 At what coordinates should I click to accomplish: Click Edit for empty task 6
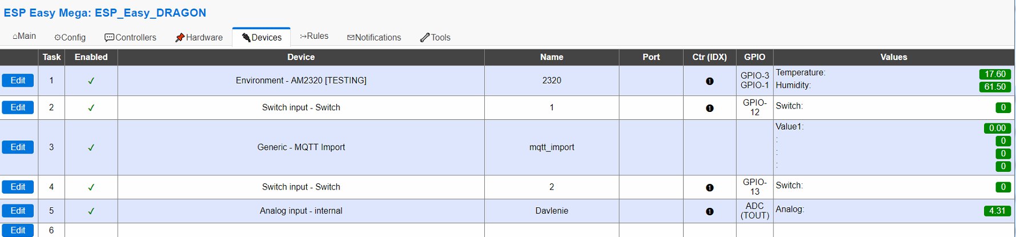[x=18, y=230]
